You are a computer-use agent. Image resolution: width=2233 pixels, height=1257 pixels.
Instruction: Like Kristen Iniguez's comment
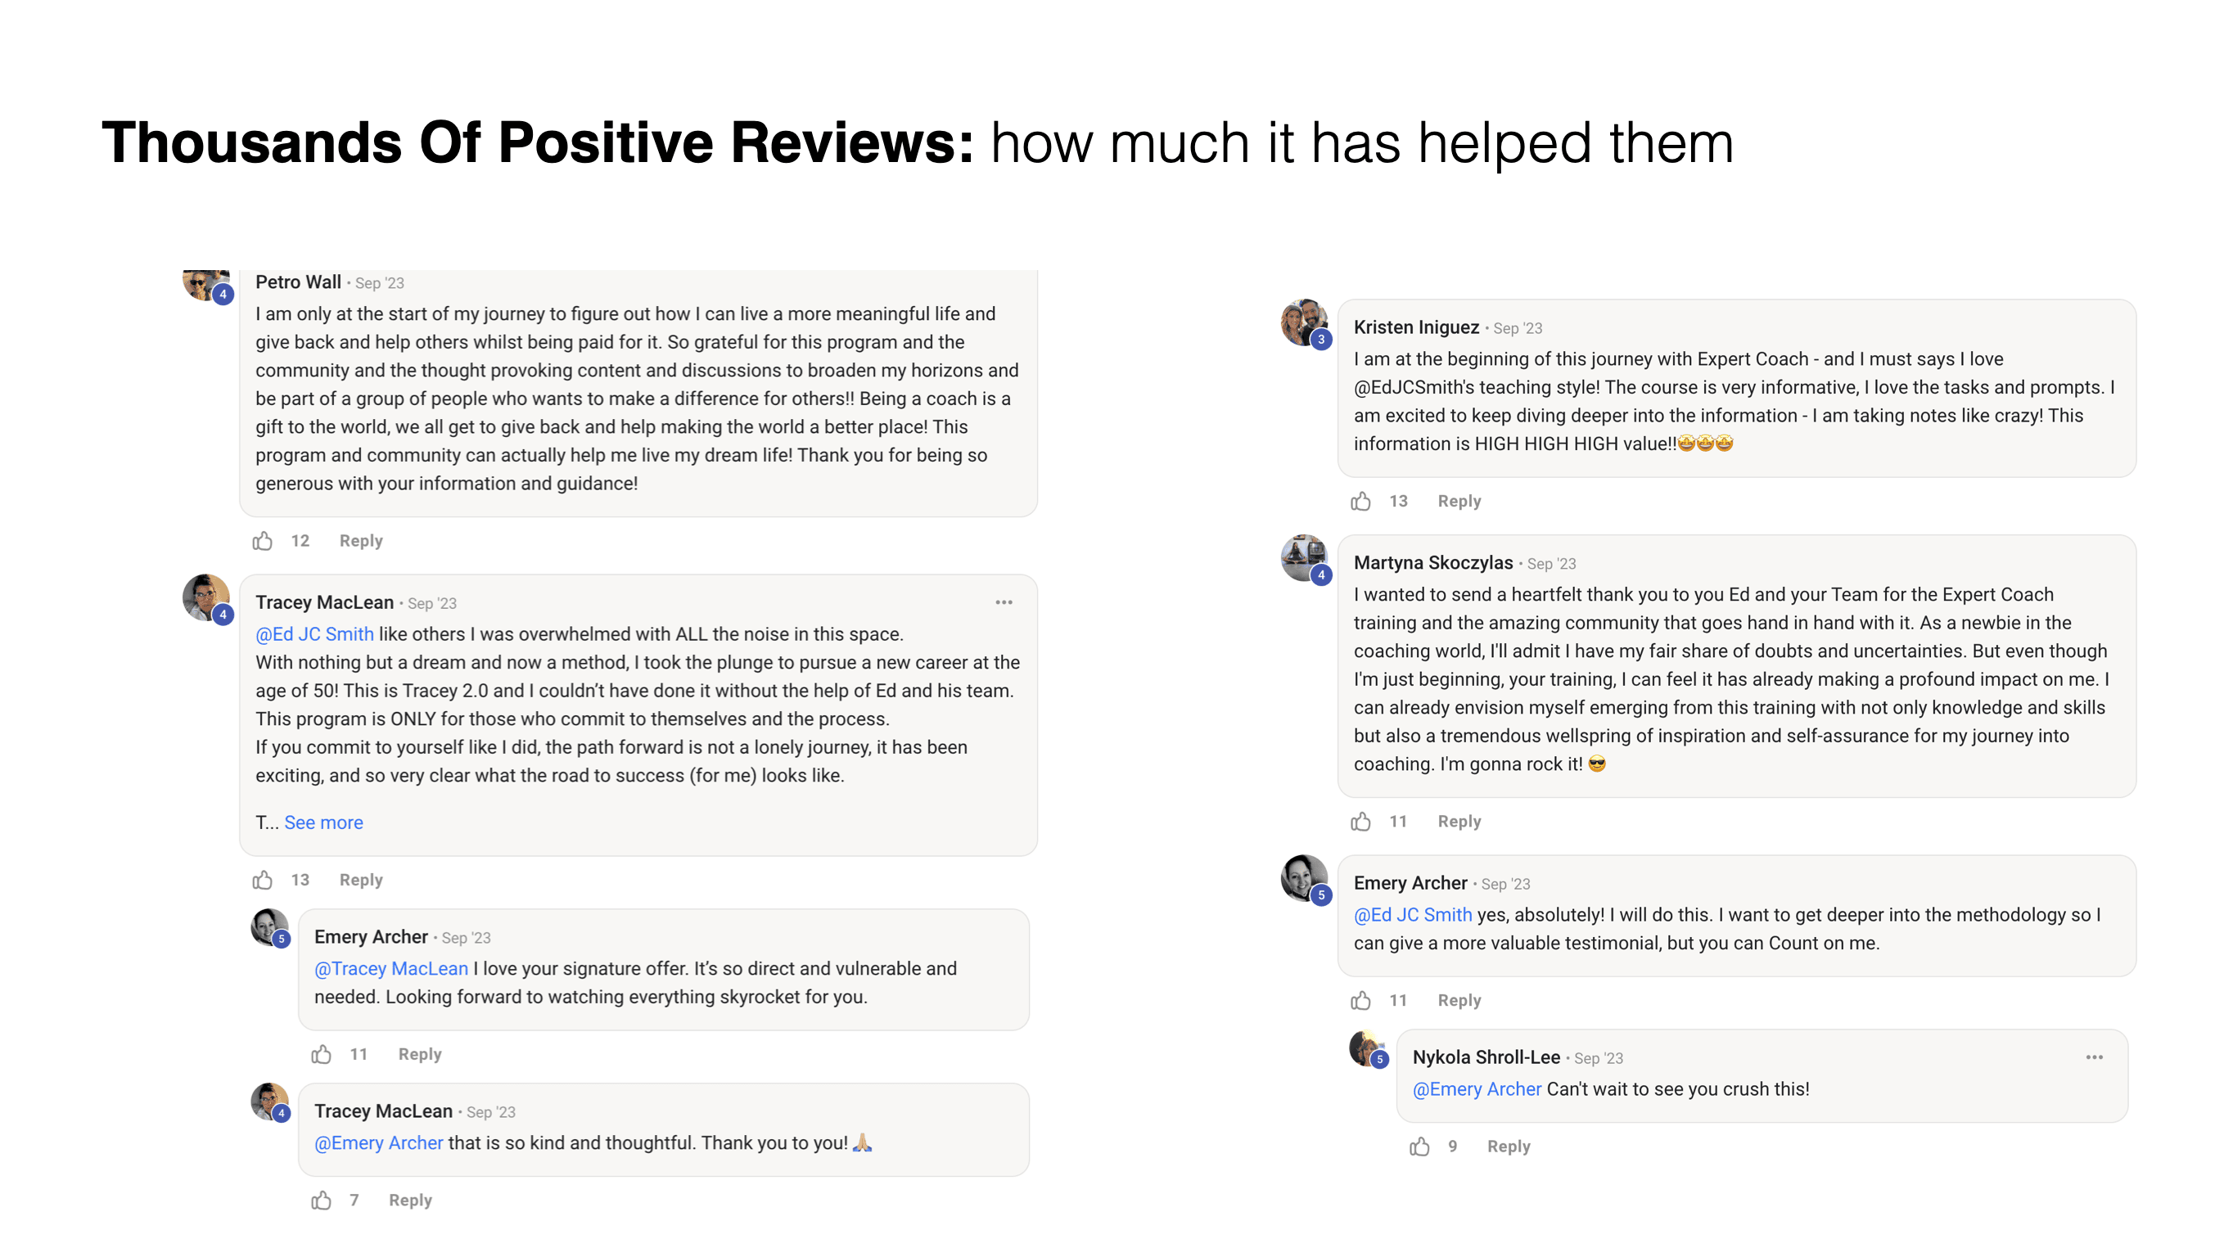[x=1361, y=501]
